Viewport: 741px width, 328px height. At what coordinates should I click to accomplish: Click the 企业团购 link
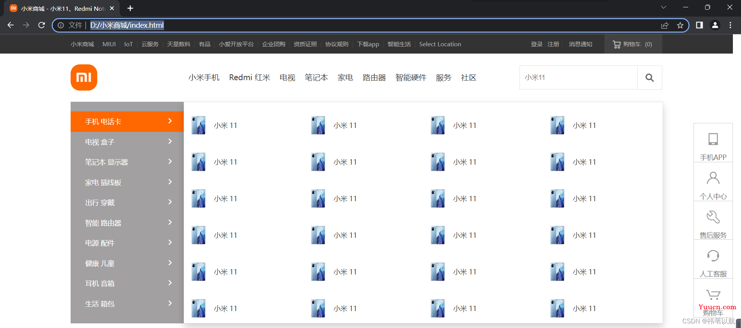[x=274, y=44]
